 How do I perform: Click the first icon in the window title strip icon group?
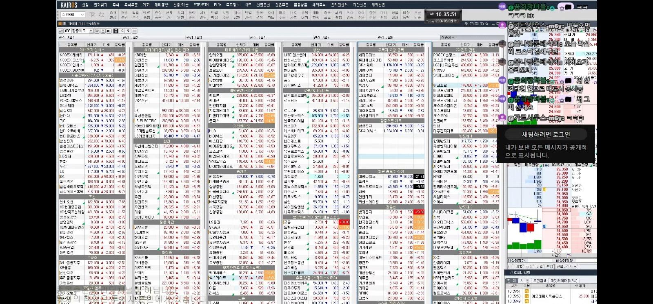click(466, 24)
